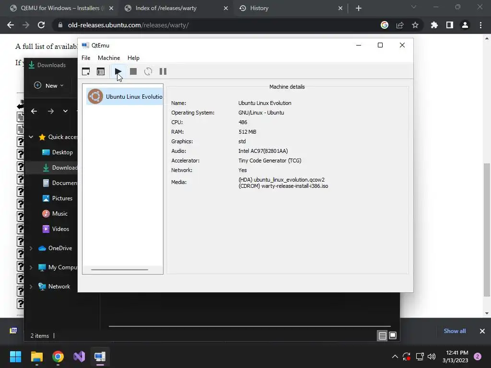Switch File Explorer to large icons view
The height and width of the screenshot is (368, 491).
click(x=393, y=336)
